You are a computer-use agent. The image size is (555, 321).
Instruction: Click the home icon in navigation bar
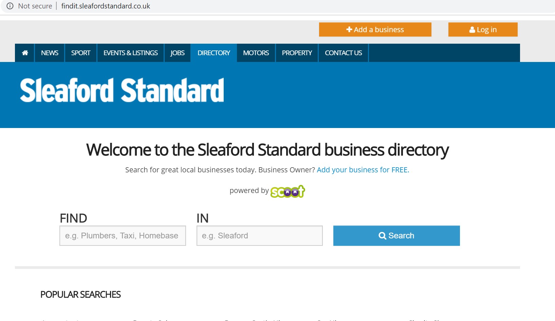(x=25, y=53)
